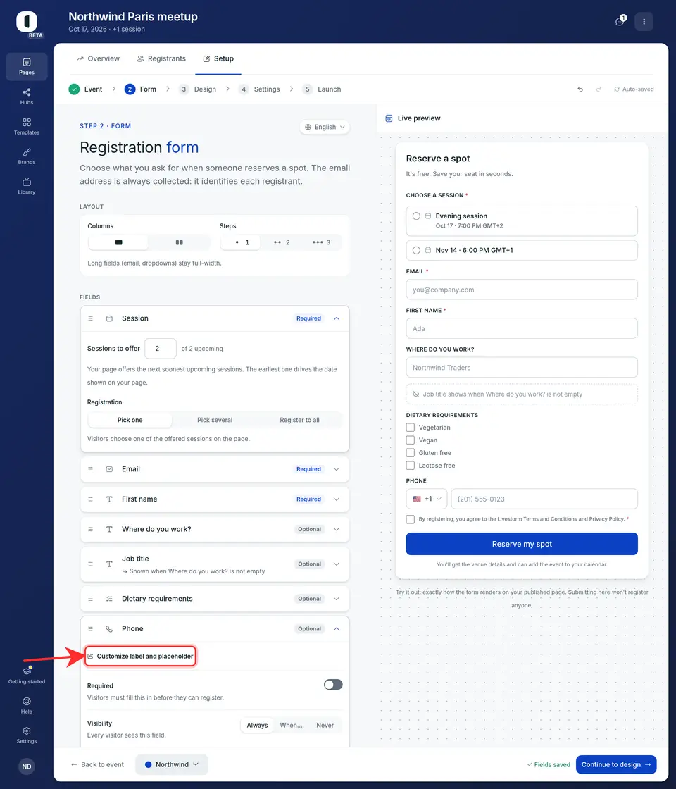Open Hubs in the sidebar
The image size is (676, 789).
click(27, 96)
